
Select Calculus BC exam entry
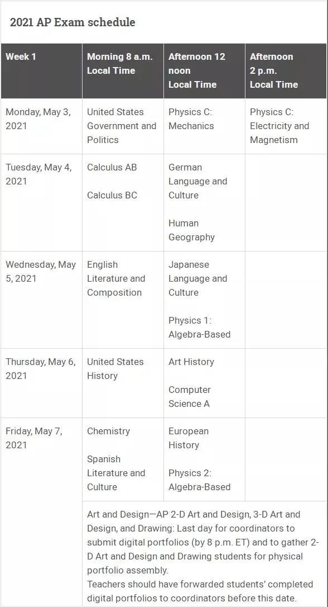112,195
